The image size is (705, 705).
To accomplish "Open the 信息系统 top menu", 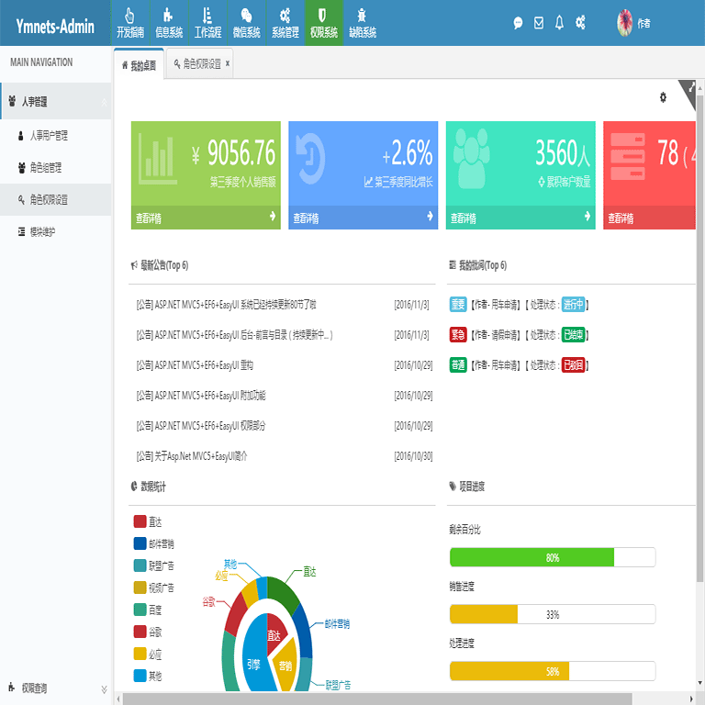I will 169,23.
